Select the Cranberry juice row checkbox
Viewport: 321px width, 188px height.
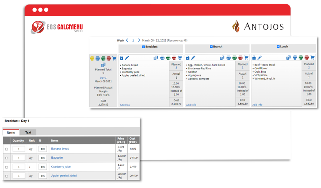pyautogui.click(x=7, y=167)
